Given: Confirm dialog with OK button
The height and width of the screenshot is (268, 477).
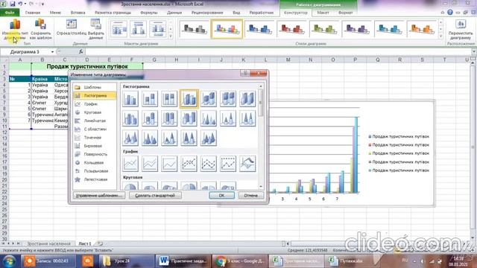Looking at the screenshot, I should point(222,195).
